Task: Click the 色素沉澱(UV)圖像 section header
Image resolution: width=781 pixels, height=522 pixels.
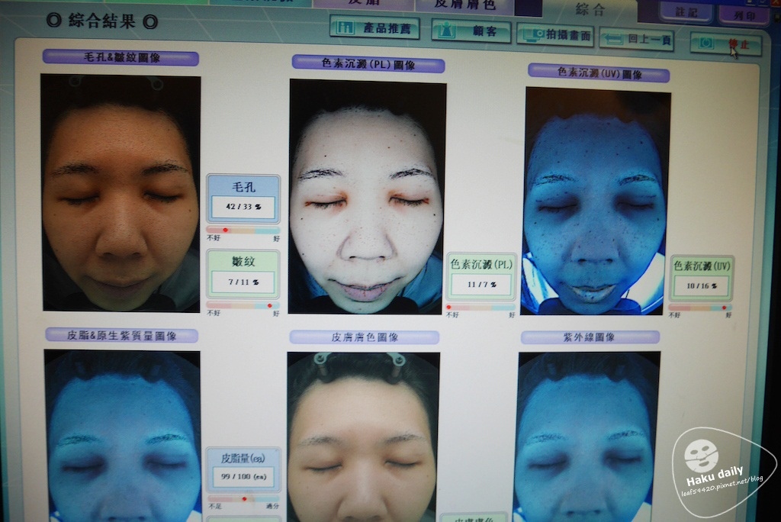Action: tap(599, 73)
